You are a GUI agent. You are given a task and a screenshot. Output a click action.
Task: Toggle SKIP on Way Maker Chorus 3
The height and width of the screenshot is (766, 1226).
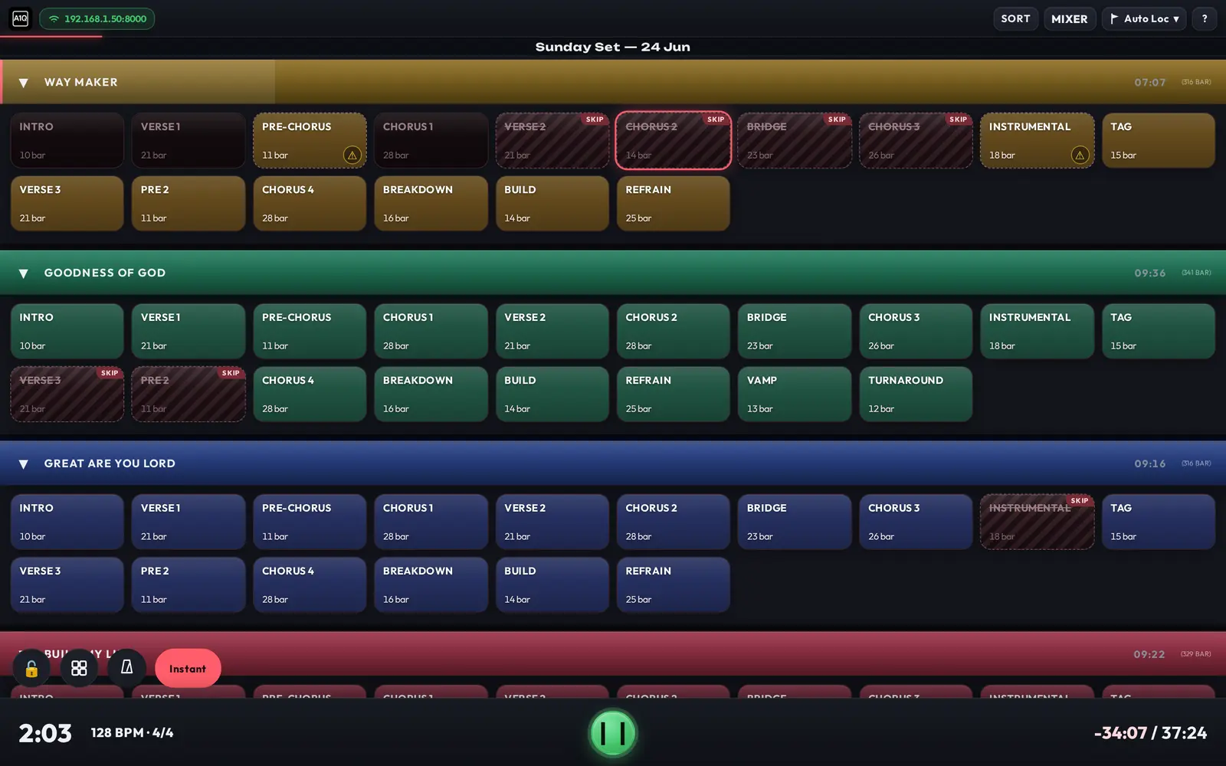tap(958, 119)
